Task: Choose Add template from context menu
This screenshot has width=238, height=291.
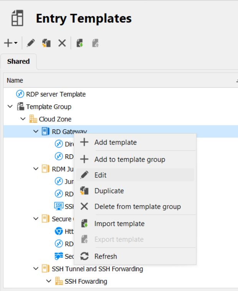Action: [x=115, y=142]
